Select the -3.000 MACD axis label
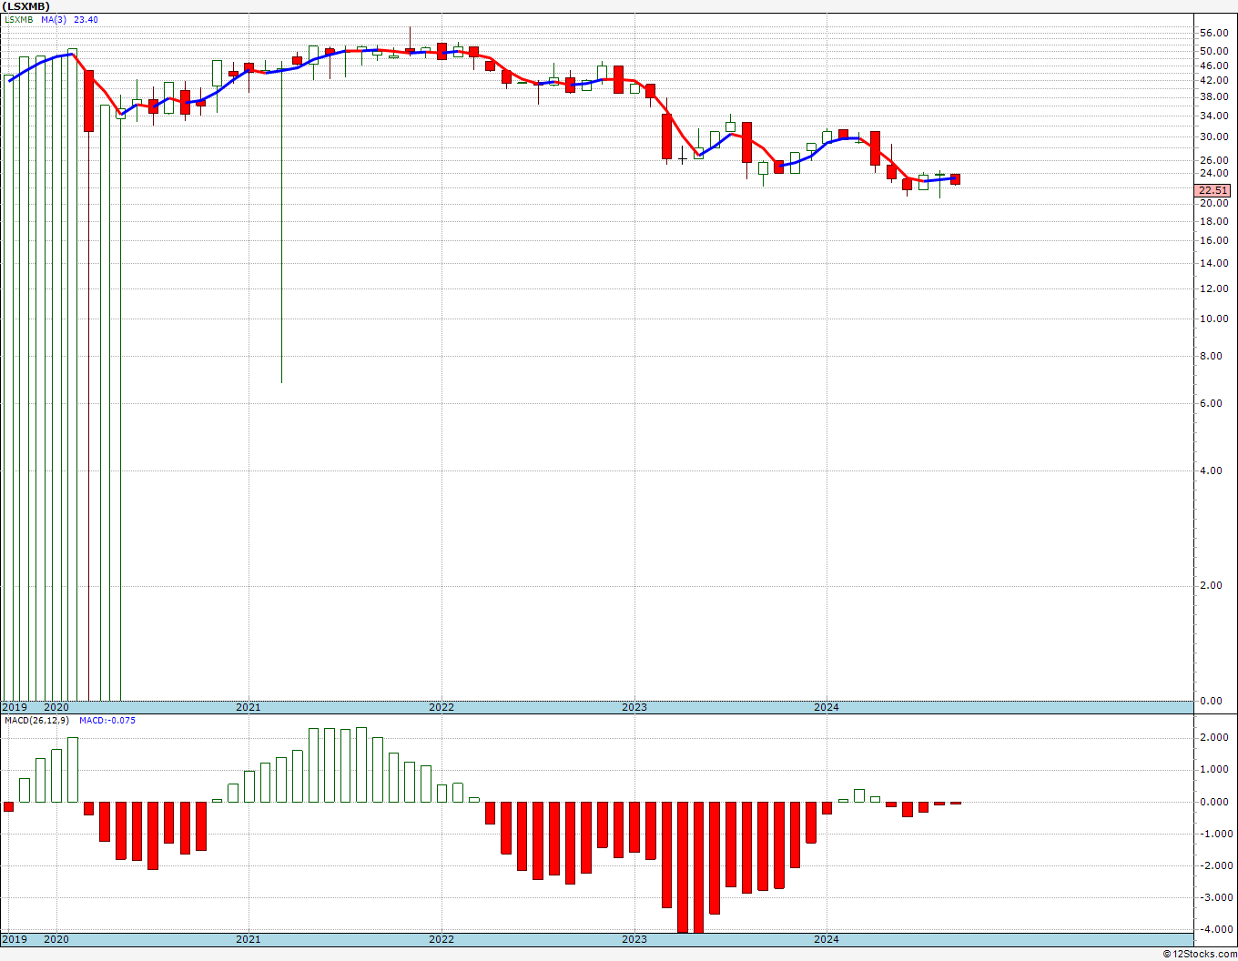The image size is (1238, 961). 1215,897
